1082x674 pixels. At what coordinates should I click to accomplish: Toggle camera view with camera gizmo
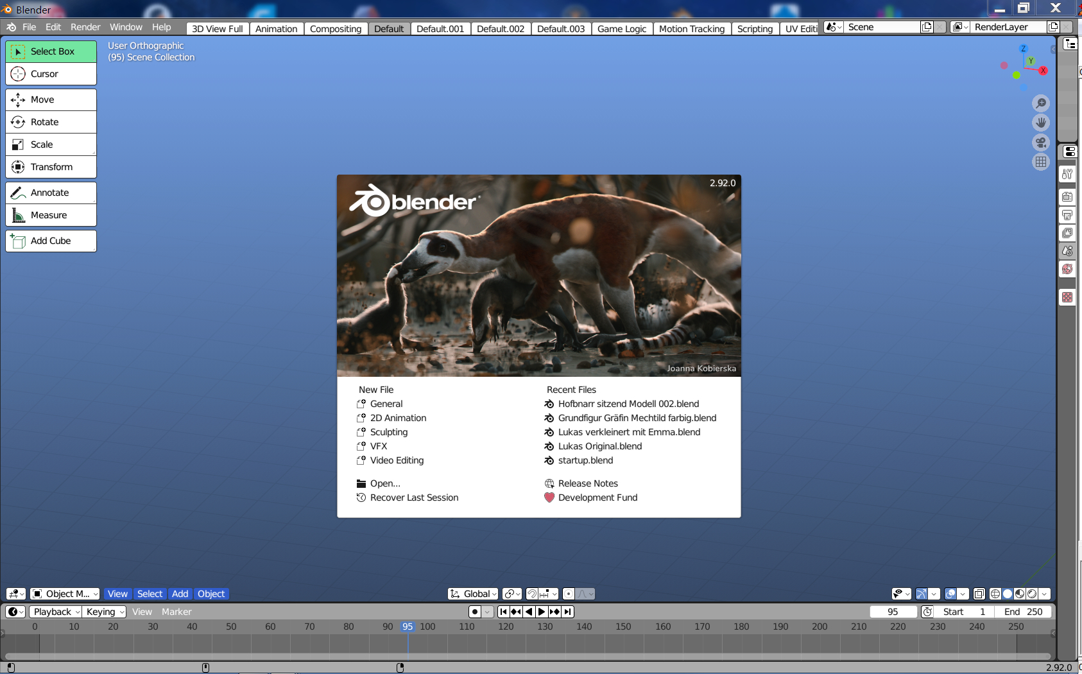pos(1041,143)
